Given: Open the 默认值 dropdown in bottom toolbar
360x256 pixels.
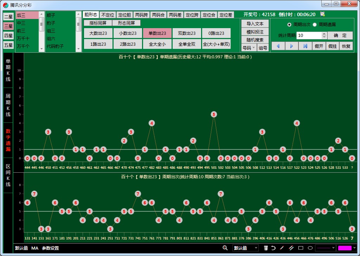Looking at the screenshot, I should [x=245, y=248].
